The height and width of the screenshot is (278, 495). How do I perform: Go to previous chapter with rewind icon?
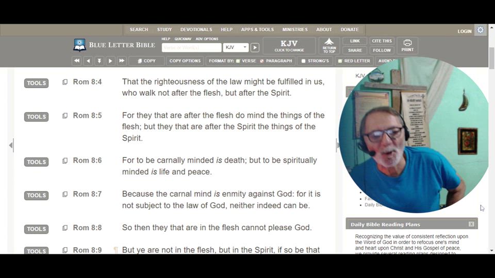coord(77,61)
